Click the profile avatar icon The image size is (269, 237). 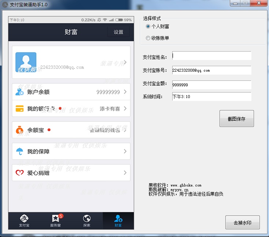pyautogui.click(x=26, y=62)
